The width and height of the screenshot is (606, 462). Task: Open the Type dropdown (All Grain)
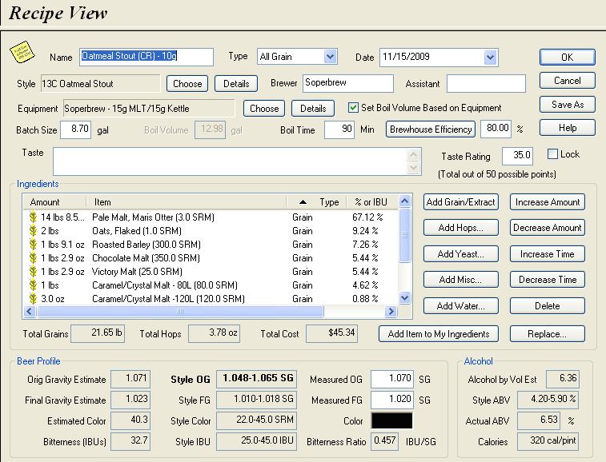click(x=330, y=57)
